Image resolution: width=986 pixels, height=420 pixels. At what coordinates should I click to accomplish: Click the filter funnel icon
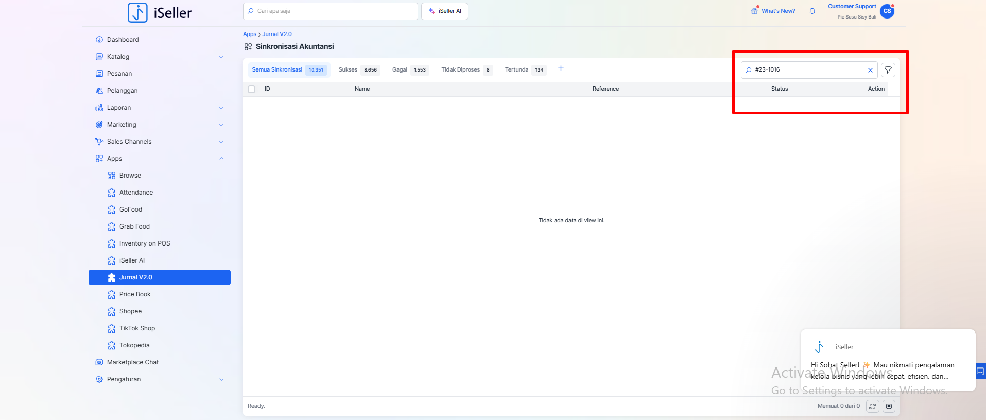tap(888, 70)
